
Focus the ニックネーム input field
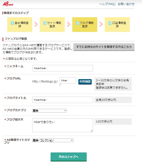[63, 68]
